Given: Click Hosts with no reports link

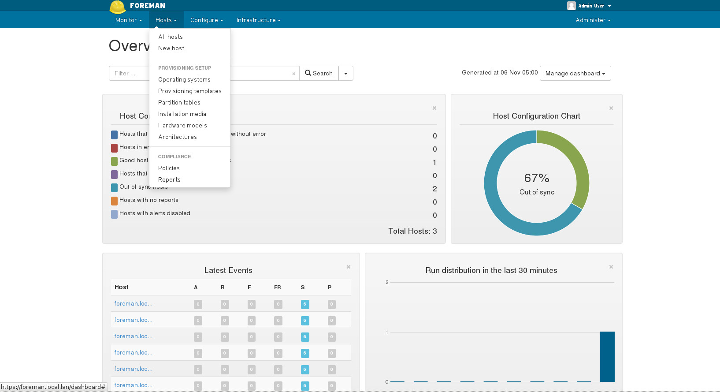Looking at the screenshot, I should point(149,200).
